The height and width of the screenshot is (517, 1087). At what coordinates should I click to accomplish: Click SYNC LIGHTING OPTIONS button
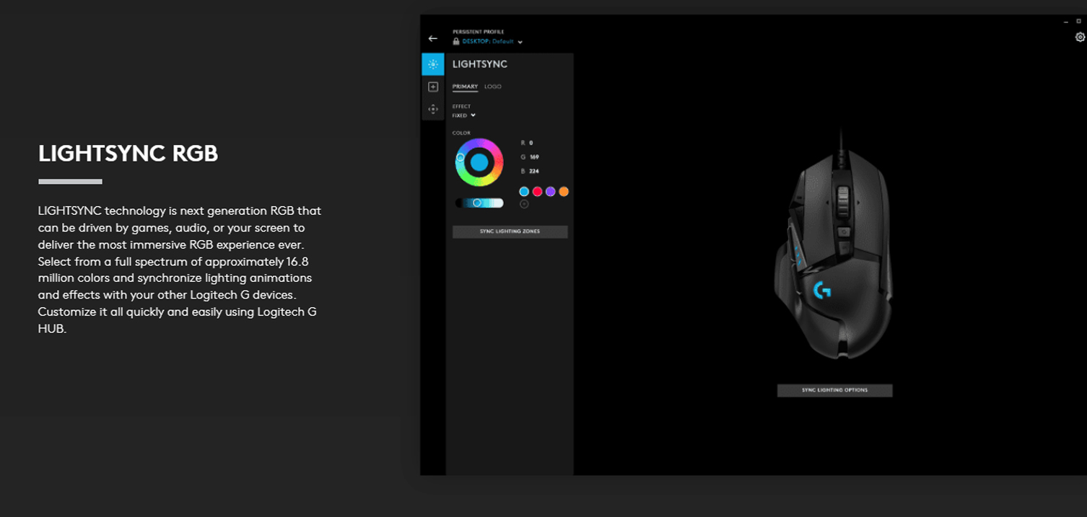[x=834, y=390]
